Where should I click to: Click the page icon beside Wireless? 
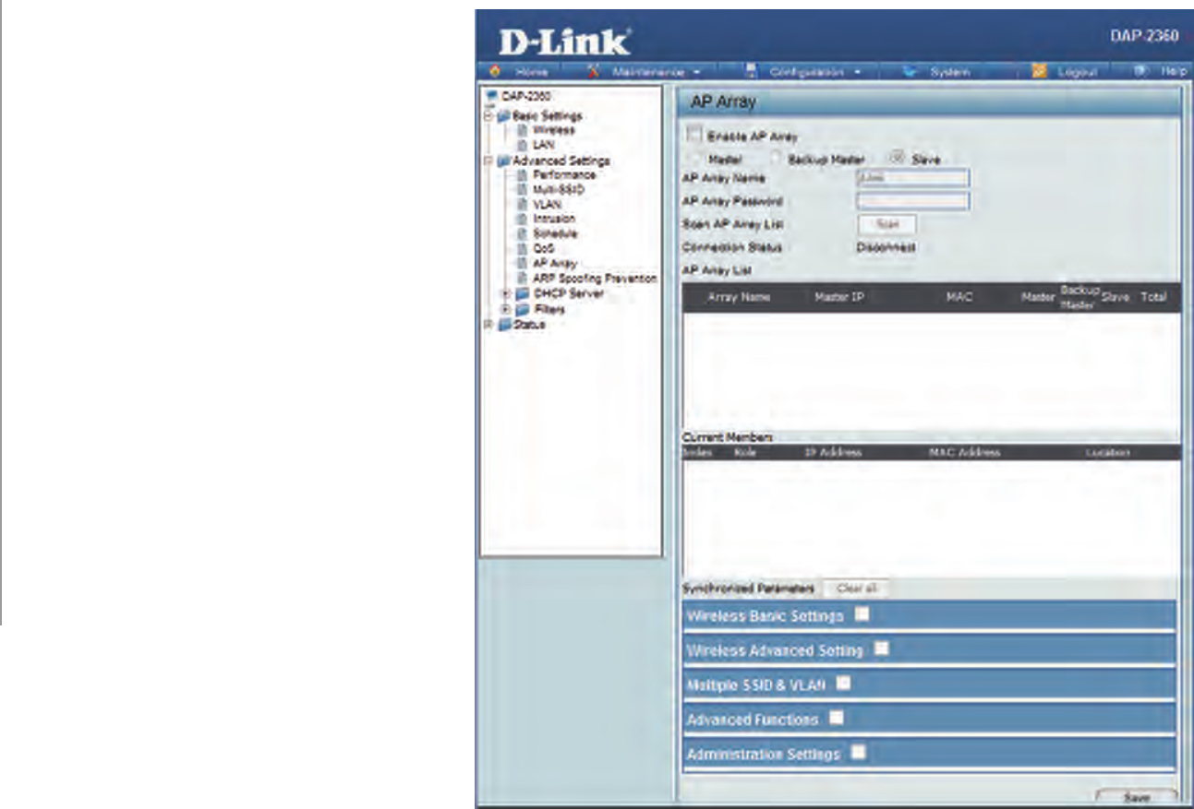pos(522,131)
